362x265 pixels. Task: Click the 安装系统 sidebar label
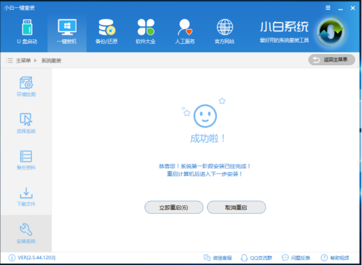click(26, 241)
